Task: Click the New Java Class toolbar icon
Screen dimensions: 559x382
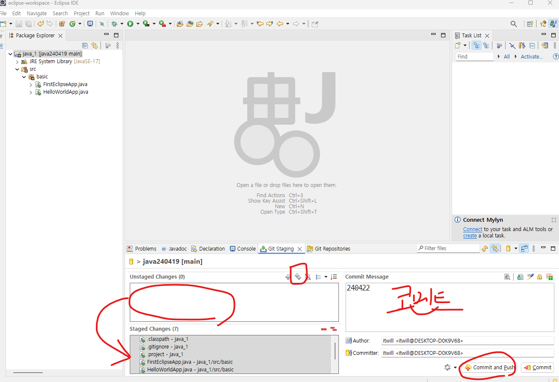Action: pyautogui.click(x=73, y=24)
